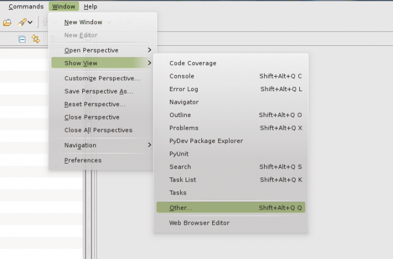Open the Web Browser Editor item
393x259 pixels.
(x=200, y=223)
